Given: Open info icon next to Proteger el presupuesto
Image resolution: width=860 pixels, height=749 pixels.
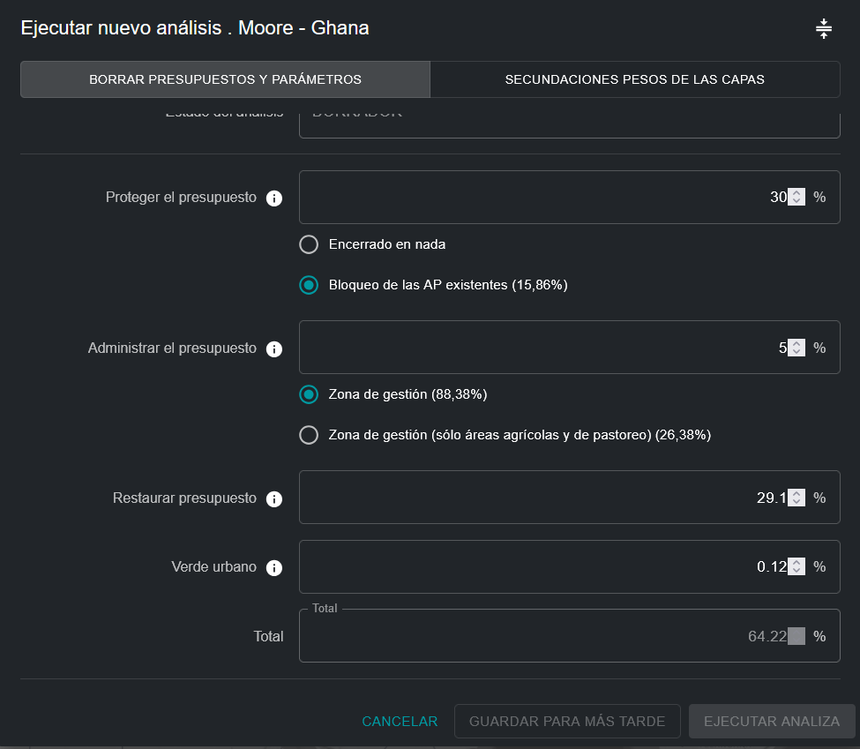Looking at the screenshot, I should pos(274,198).
